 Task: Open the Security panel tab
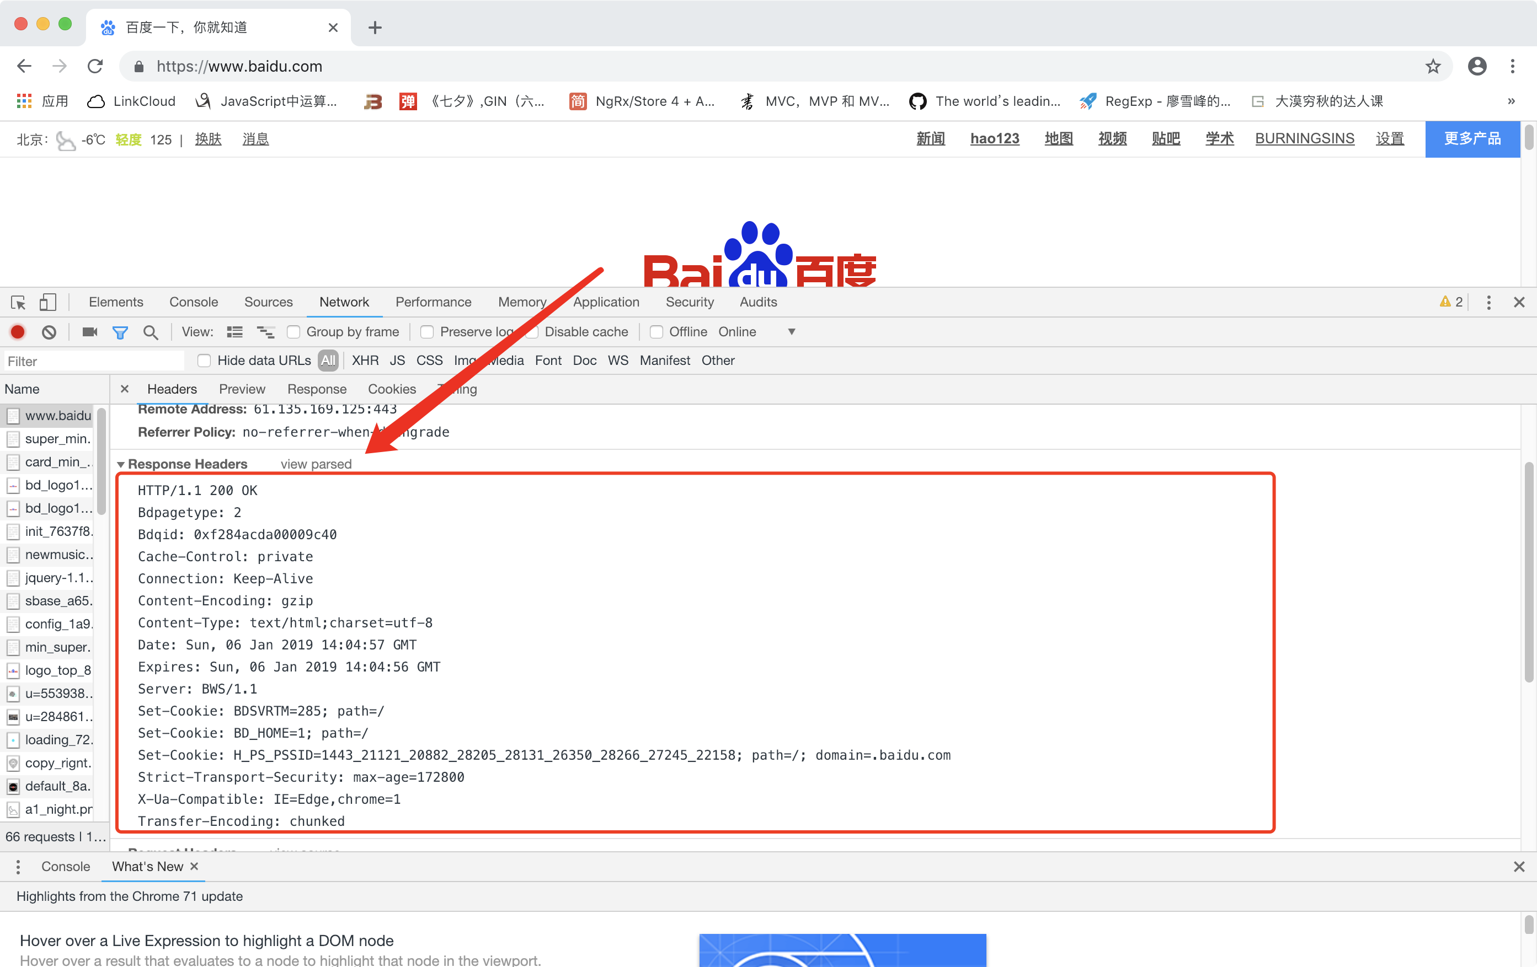pyautogui.click(x=690, y=302)
